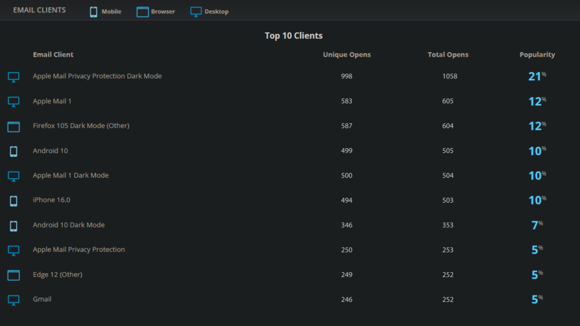Click the phone icon next to iPhone 16.0
Image resolution: width=580 pixels, height=326 pixels.
[x=14, y=201]
